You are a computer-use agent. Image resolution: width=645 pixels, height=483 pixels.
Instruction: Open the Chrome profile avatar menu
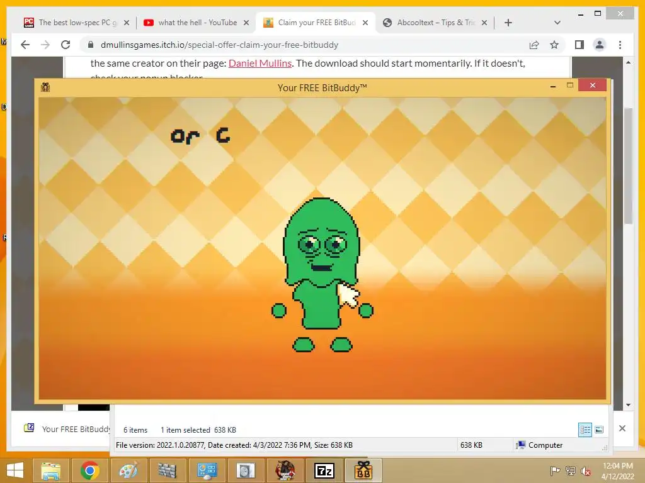point(600,45)
